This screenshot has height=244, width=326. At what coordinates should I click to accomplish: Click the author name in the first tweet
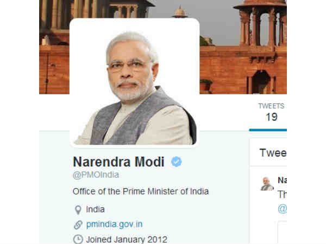[283, 180]
